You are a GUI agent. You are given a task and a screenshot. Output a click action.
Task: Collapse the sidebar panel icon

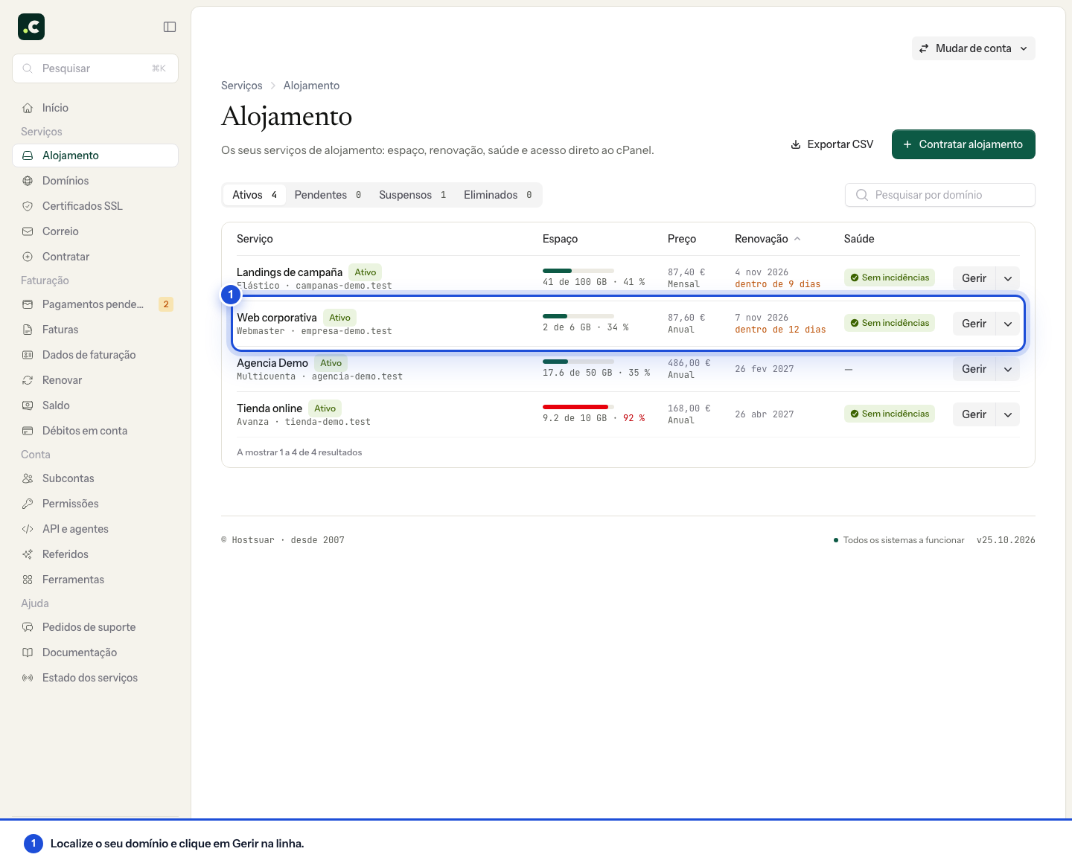(170, 27)
